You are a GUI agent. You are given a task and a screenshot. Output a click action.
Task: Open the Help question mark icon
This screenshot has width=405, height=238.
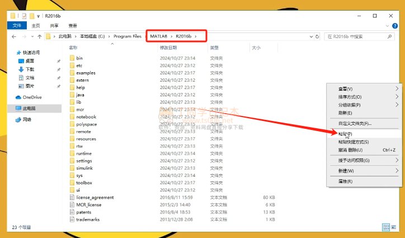click(x=395, y=26)
